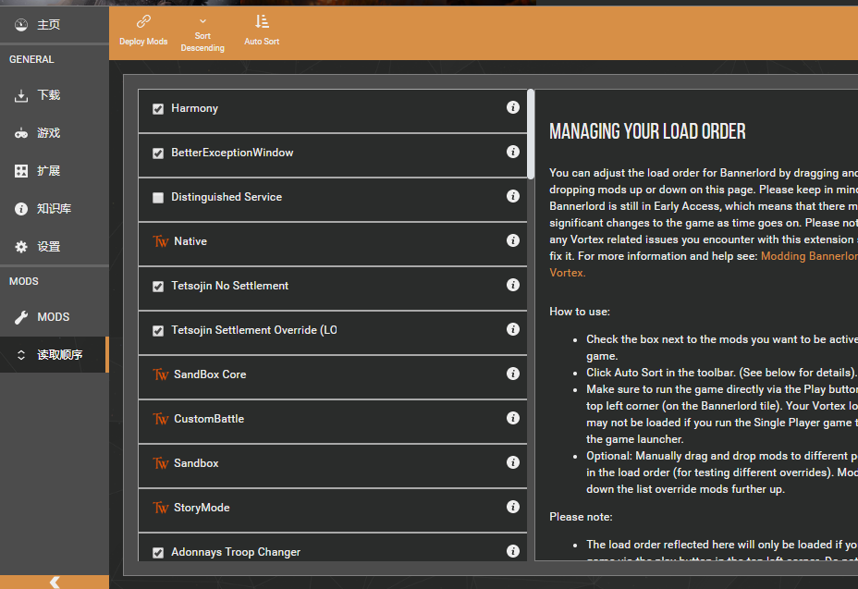858x589 pixels.
Task: Click the gear icon beside 设置
Action: [x=21, y=247]
